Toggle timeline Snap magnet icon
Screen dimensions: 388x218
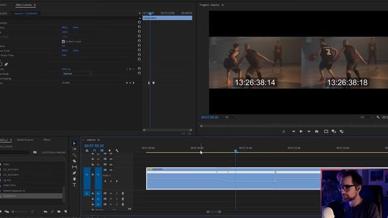coord(95,151)
